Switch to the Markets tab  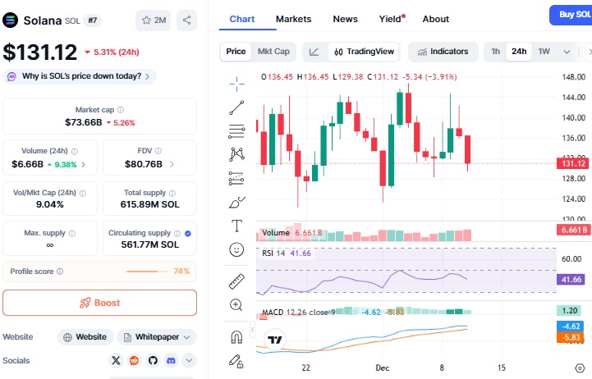(293, 19)
